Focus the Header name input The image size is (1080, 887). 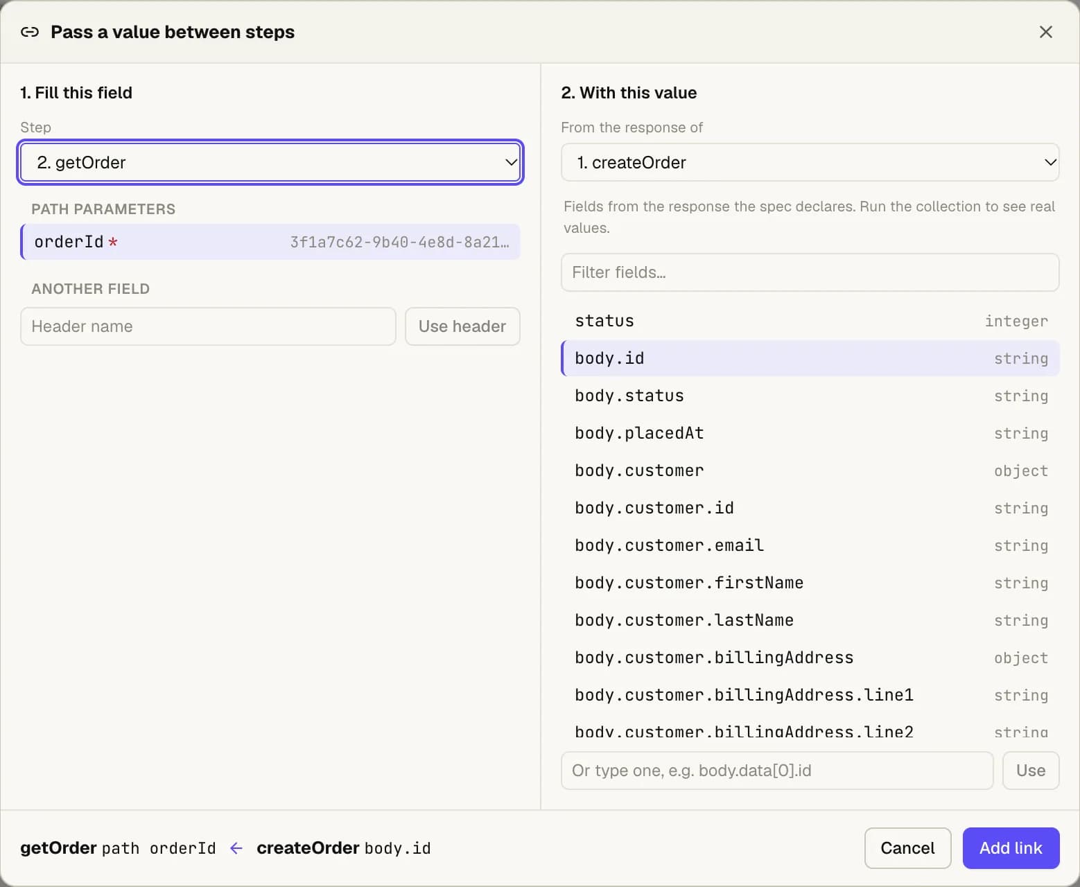[208, 326]
